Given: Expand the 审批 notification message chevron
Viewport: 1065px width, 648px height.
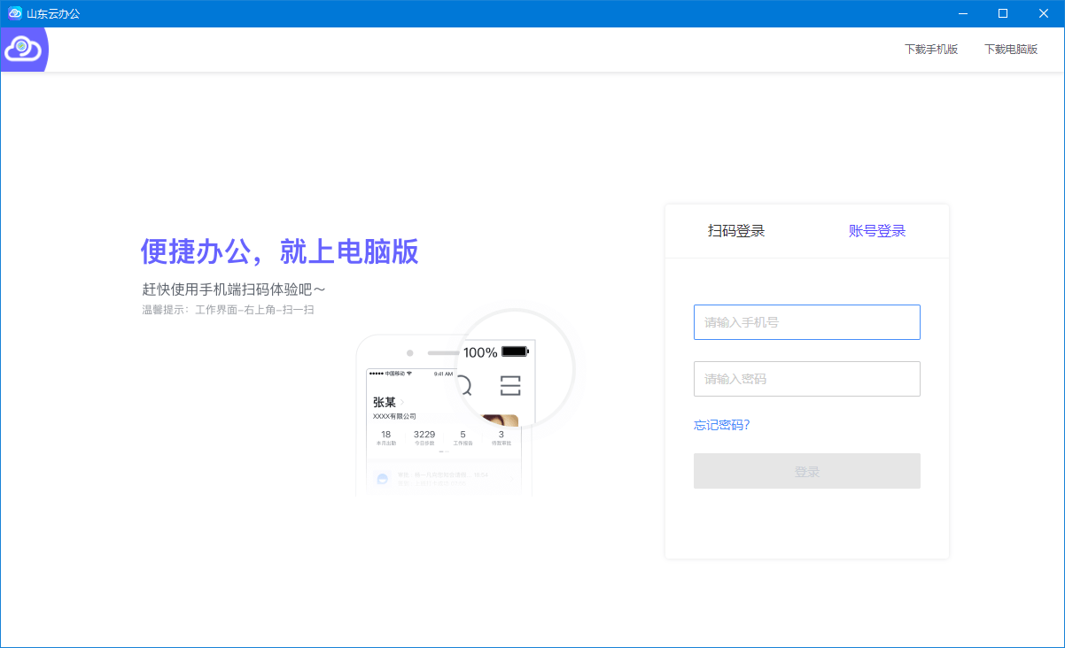Looking at the screenshot, I should [x=512, y=479].
